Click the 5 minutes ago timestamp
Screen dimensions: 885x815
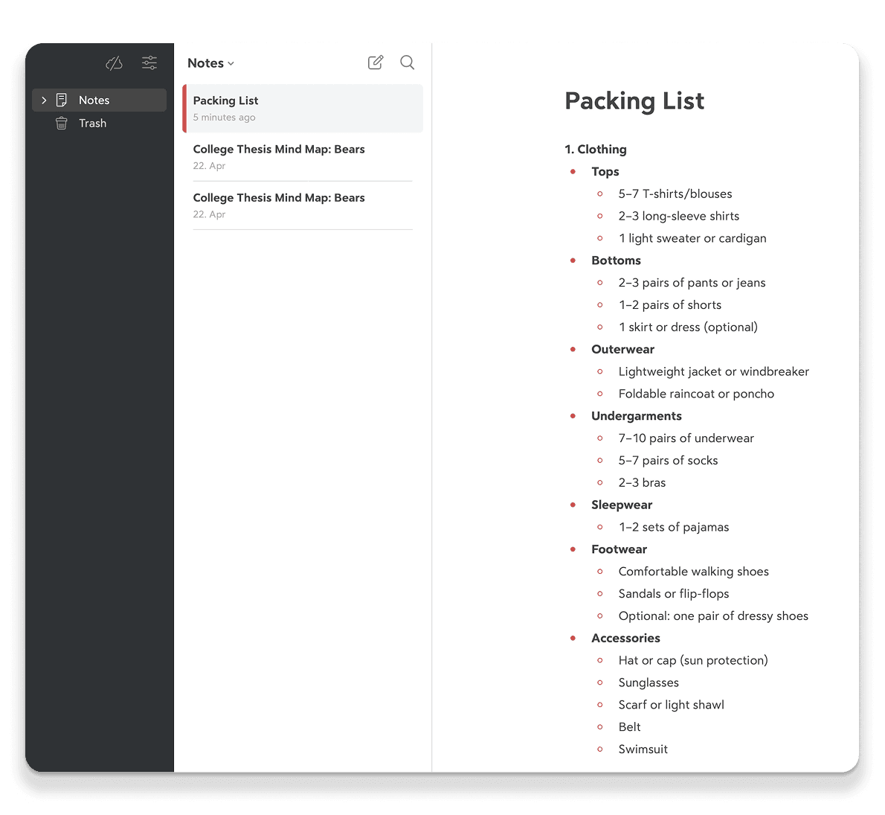click(x=224, y=117)
